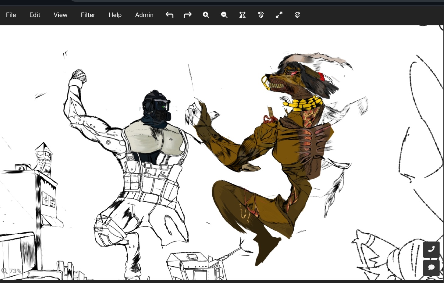Start a voice call with the phone button
The image size is (444, 283).
(431, 249)
